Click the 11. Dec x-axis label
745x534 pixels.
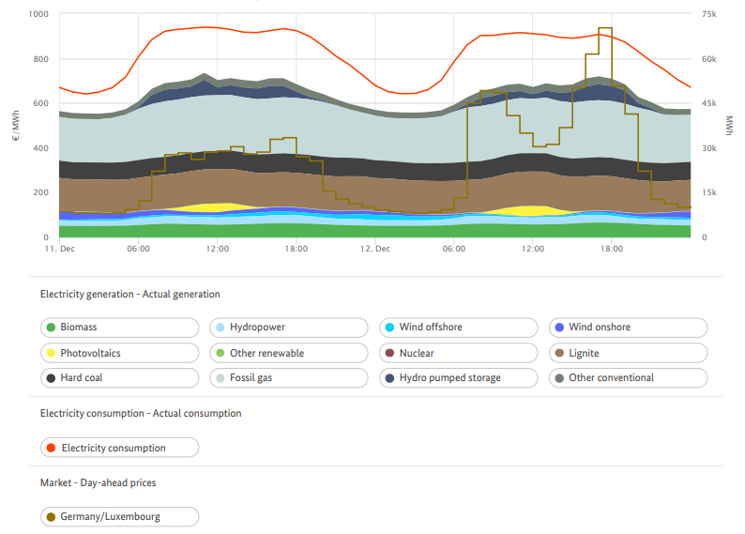(x=58, y=250)
